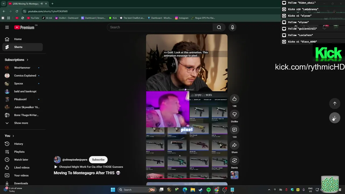Viewport: 345px width, 194px height.
Task: Open a new browser tab
Action: tap(52, 4)
